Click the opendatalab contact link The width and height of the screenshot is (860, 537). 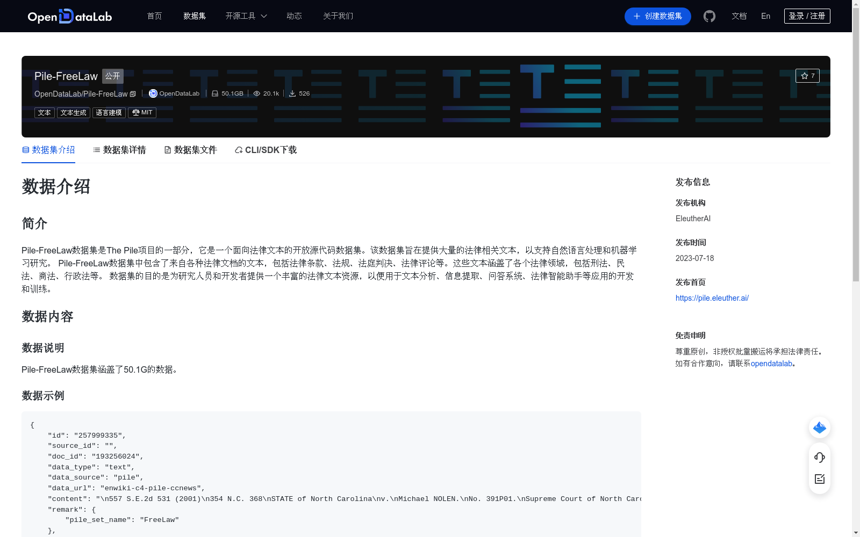coord(771,364)
